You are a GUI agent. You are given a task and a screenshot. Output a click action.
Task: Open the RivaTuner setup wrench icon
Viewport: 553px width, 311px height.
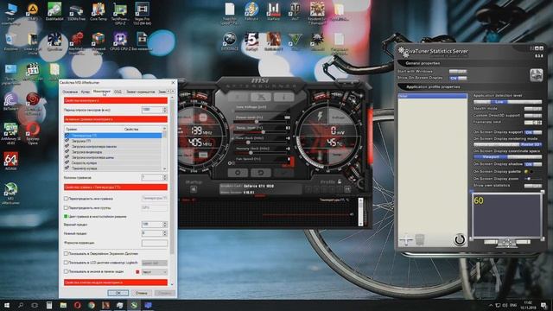[536, 75]
